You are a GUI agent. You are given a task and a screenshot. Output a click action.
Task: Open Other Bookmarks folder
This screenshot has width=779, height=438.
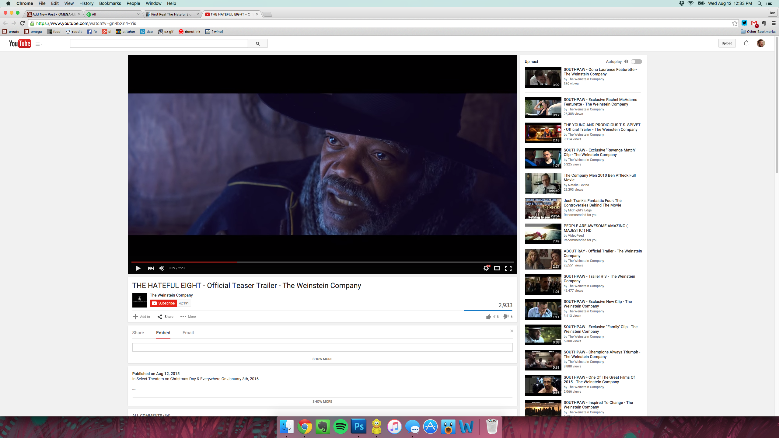pos(758,32)
